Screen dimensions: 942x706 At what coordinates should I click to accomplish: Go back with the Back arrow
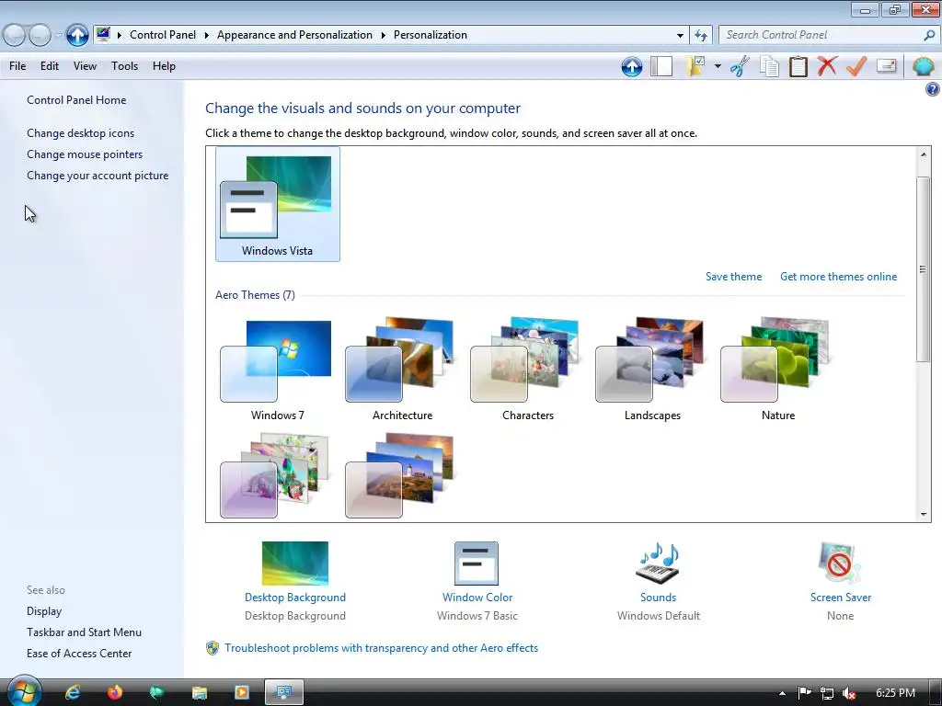point(15,36)
